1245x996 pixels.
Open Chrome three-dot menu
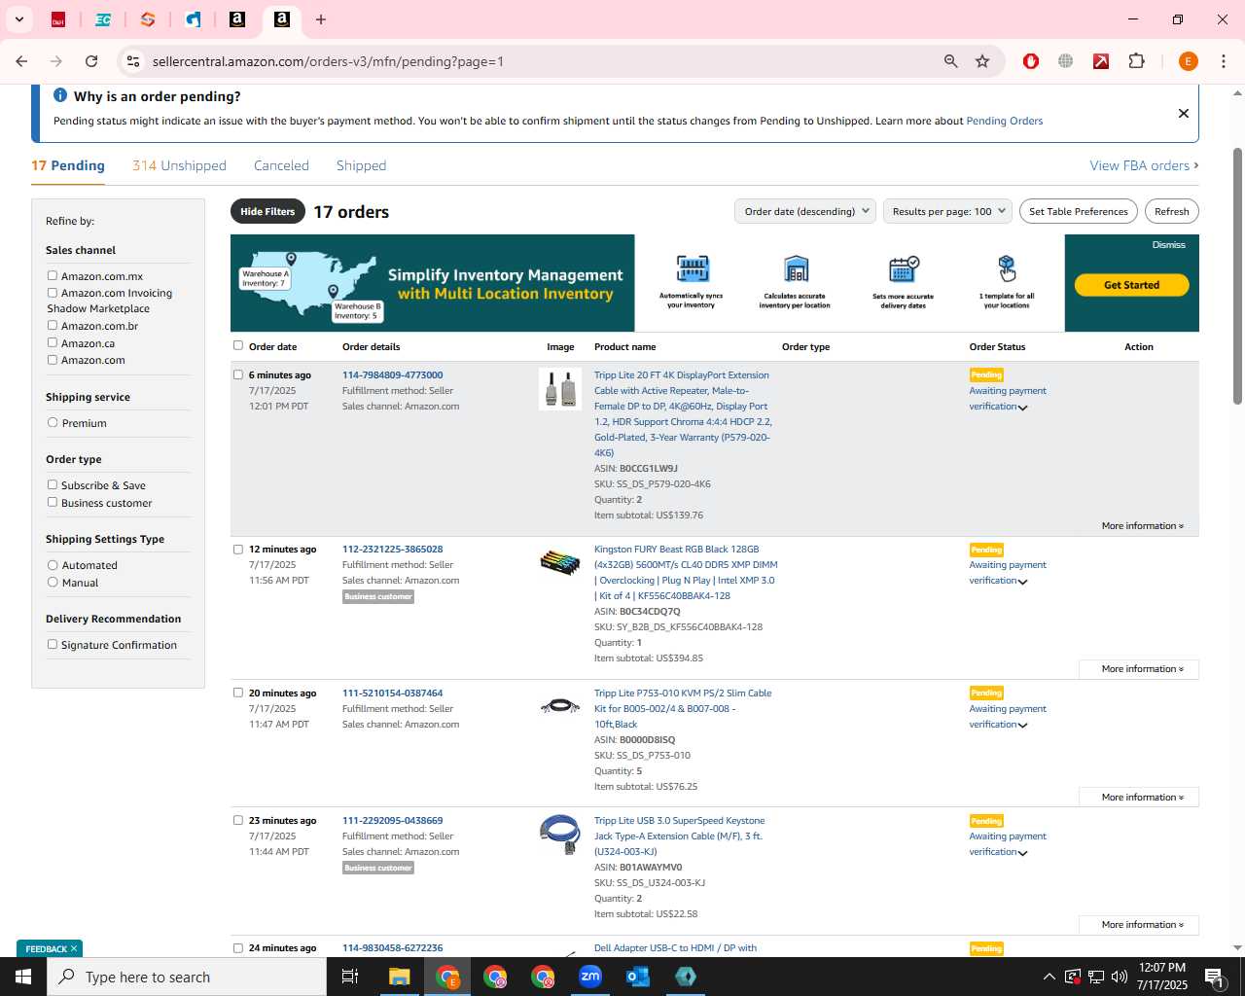pyautogui.click(x=1224, y=61)
